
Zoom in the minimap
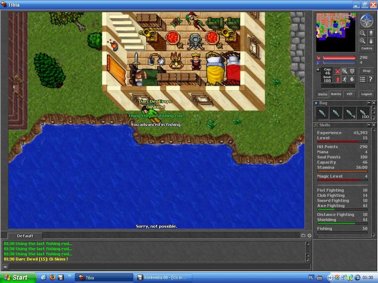point(362,41)
